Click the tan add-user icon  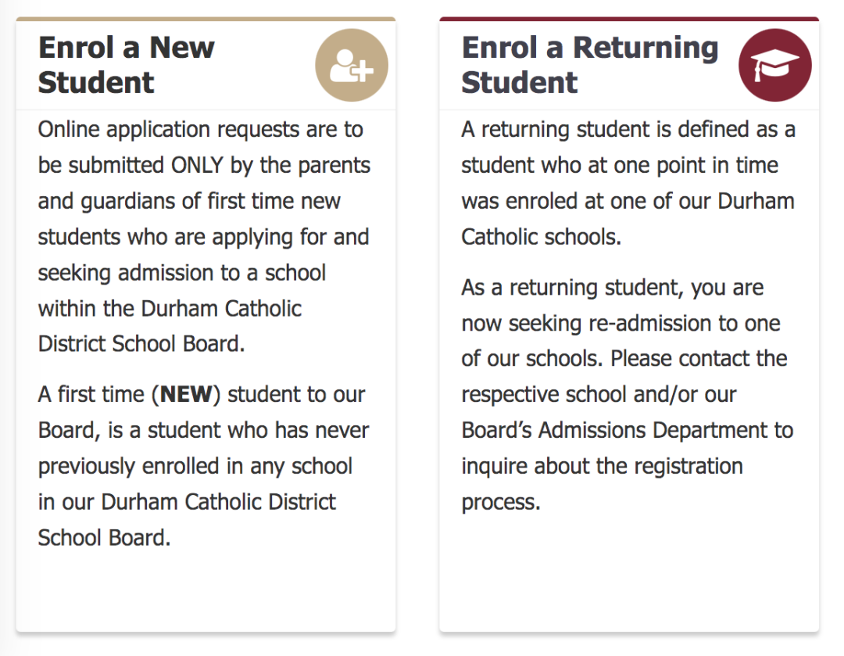click(352, 65)
